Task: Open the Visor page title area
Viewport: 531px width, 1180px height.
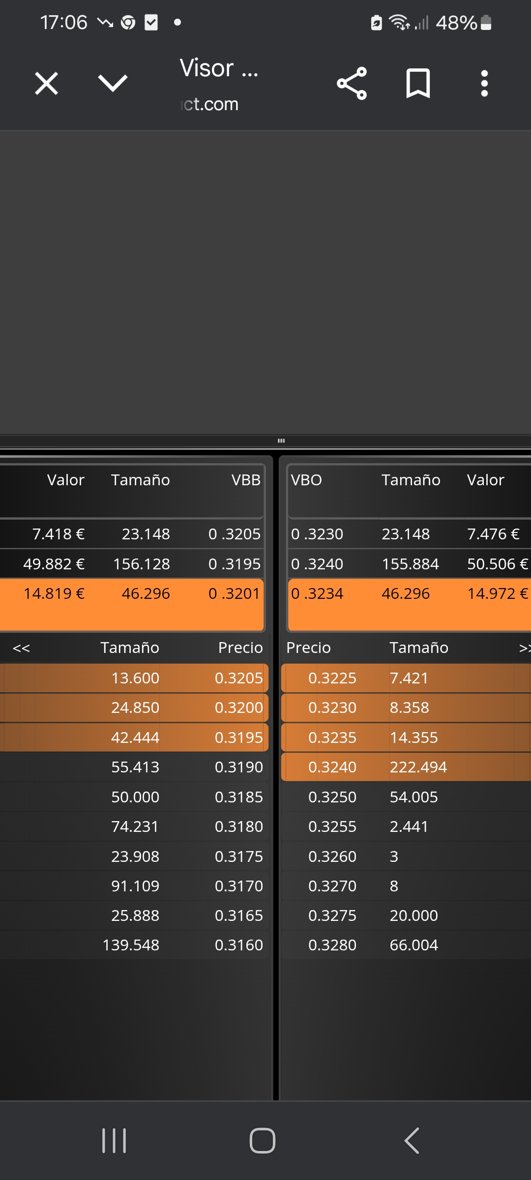Action: point(219,85)
